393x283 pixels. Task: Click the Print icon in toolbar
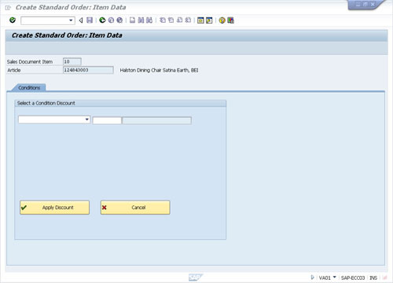coord(133,20)
